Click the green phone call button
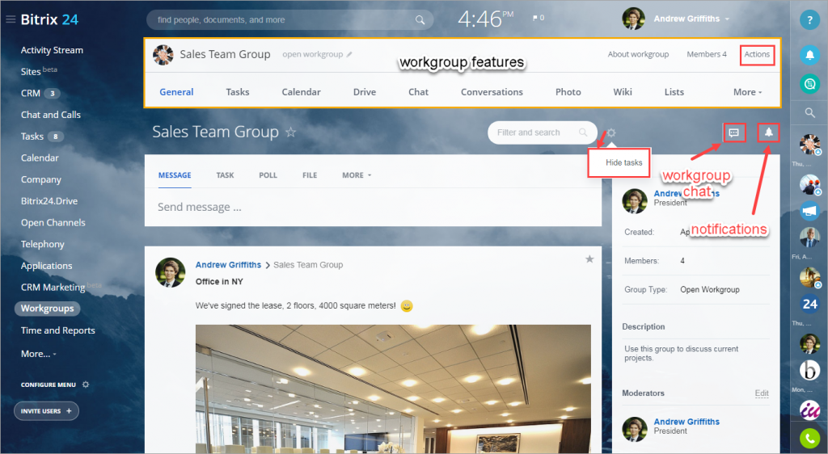 click(809, 439)
